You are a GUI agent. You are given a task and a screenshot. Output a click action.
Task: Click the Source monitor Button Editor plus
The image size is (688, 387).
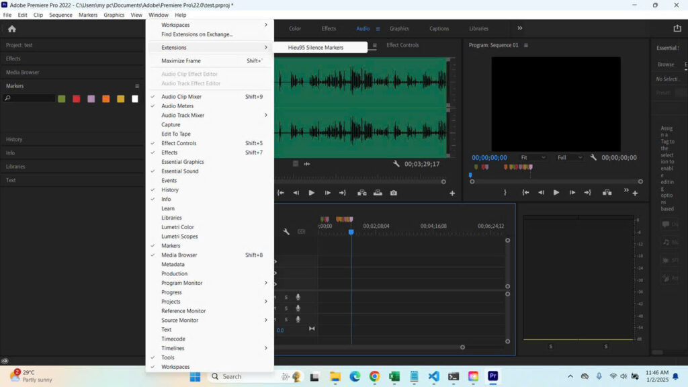point(452,193)
